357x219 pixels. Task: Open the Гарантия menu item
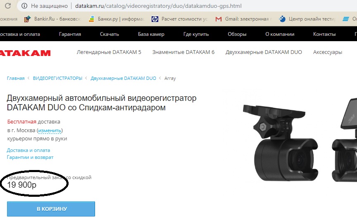pos(70,34)
